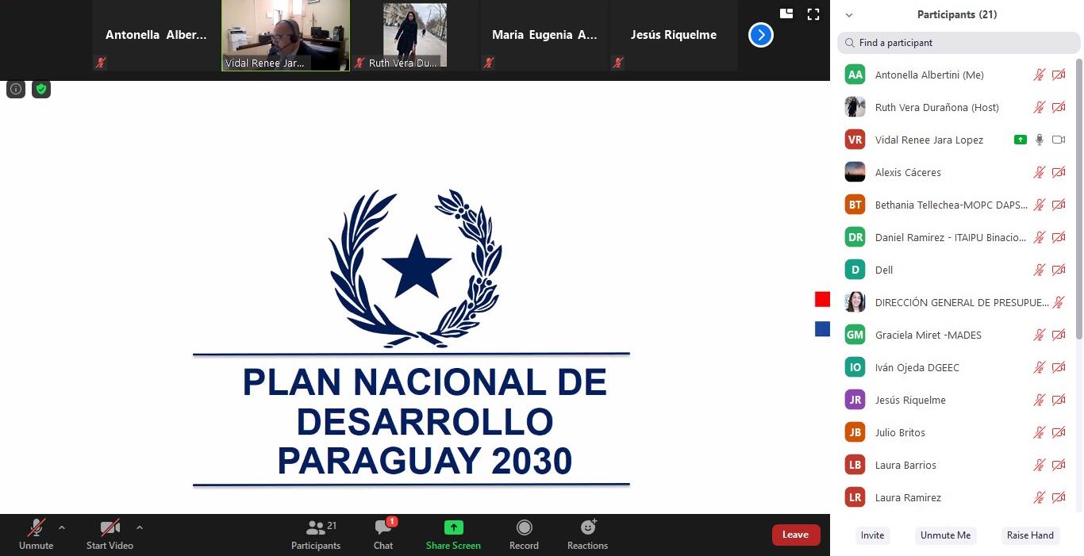Viewport: 1084px width, 556px height.
Task: Toggle Antonella Albertini's muted microphone icon
Action: (1040, 75)
